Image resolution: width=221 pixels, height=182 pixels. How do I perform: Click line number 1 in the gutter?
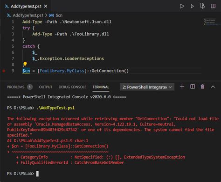13,22
